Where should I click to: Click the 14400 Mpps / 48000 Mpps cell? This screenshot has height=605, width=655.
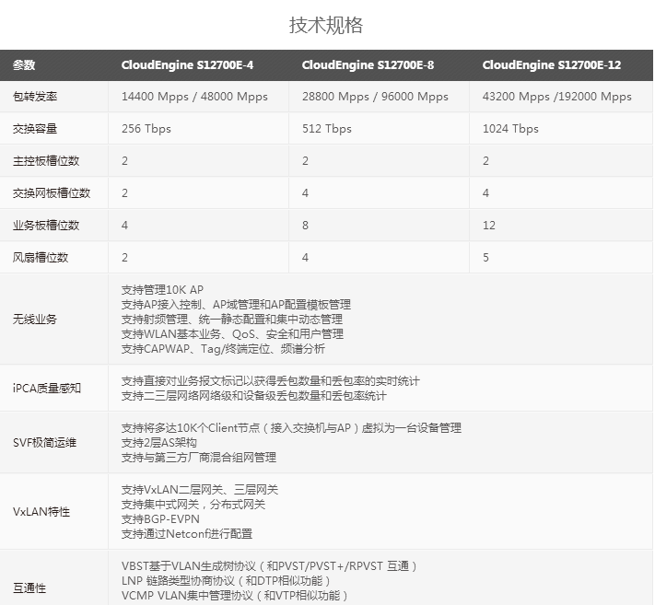[194, 97]
